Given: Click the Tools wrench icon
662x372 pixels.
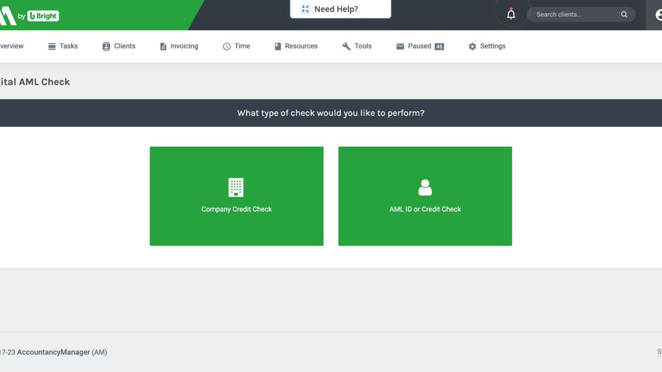Looking at the screenshot, I should (x=346, y=46).
